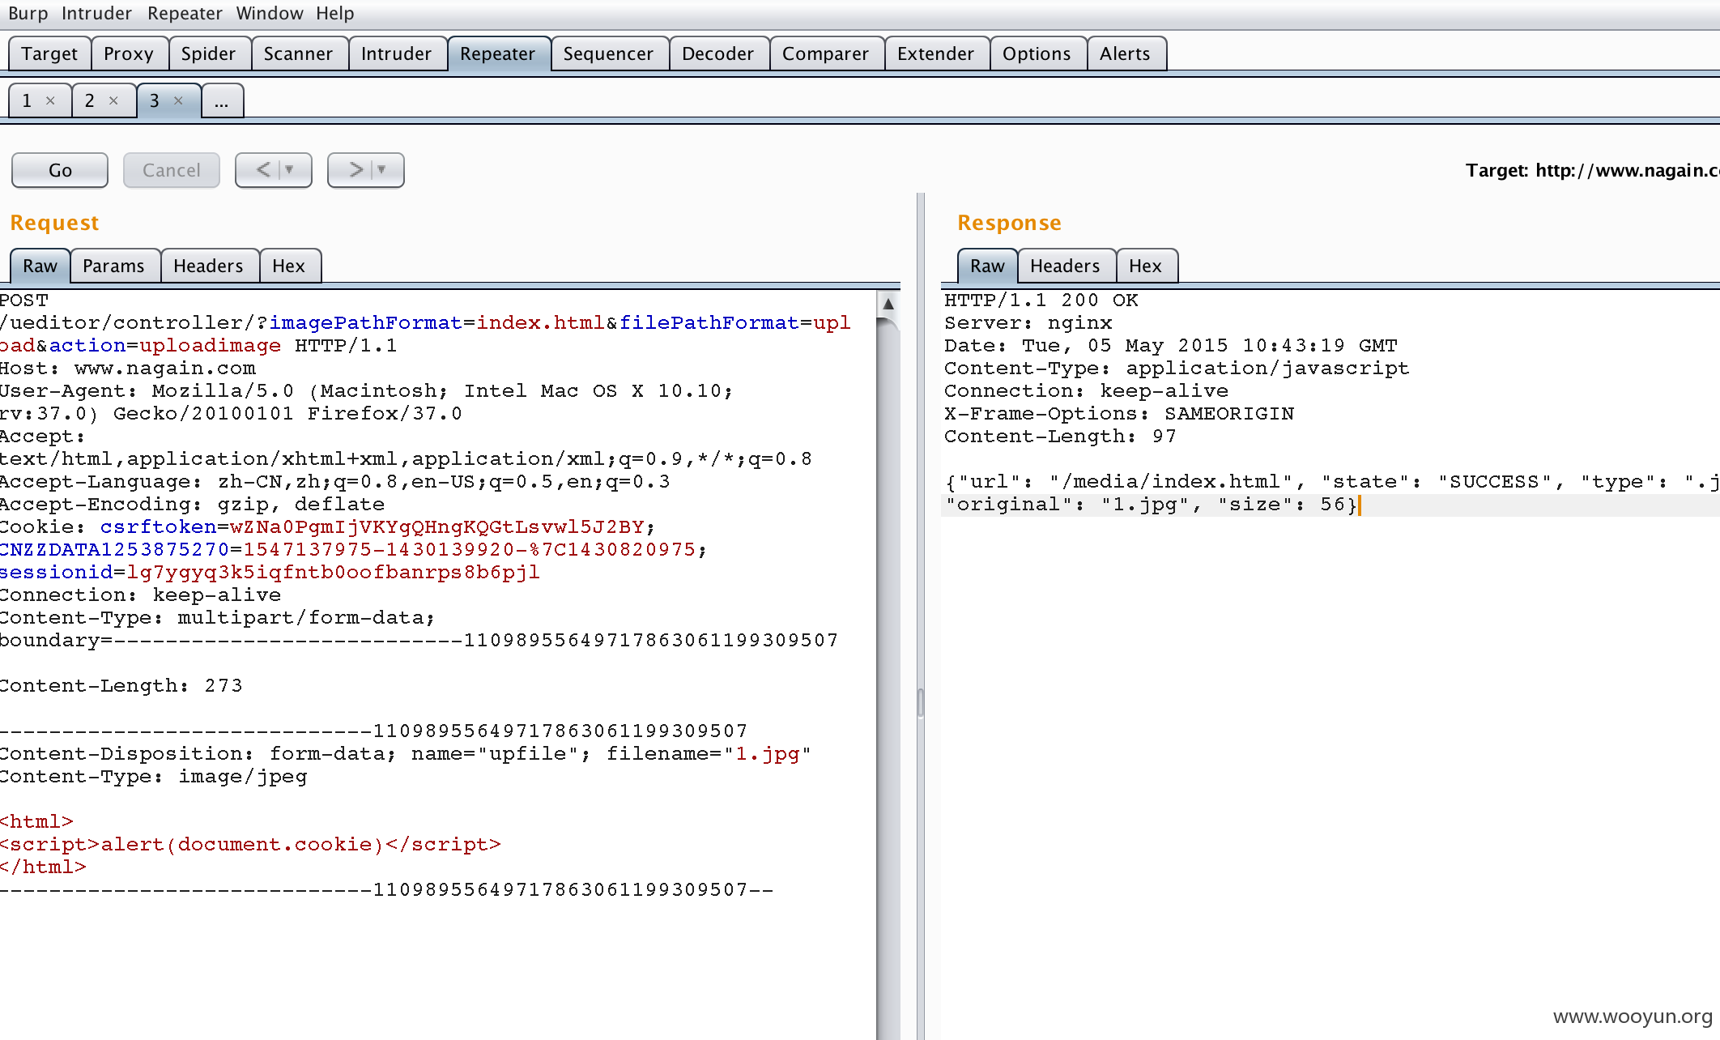Click the Content-Type: image/jpeg line
Screen dimensions: 1720x1040
[x=154, y=776]
